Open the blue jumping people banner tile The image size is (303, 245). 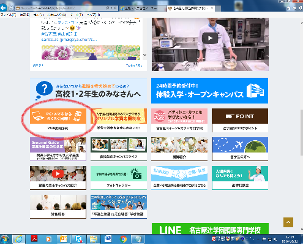pyautogui.click(x=119, y=206)
